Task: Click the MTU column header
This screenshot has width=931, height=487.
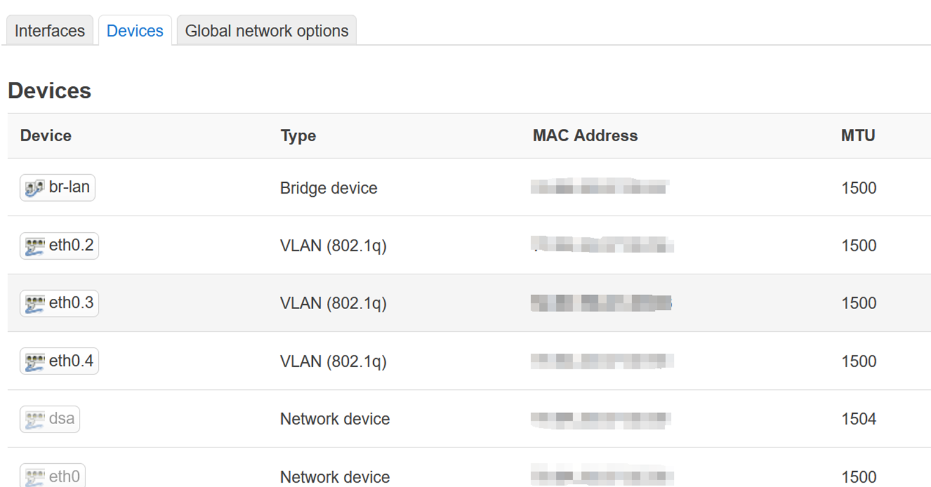Action: tap(858, 136)
